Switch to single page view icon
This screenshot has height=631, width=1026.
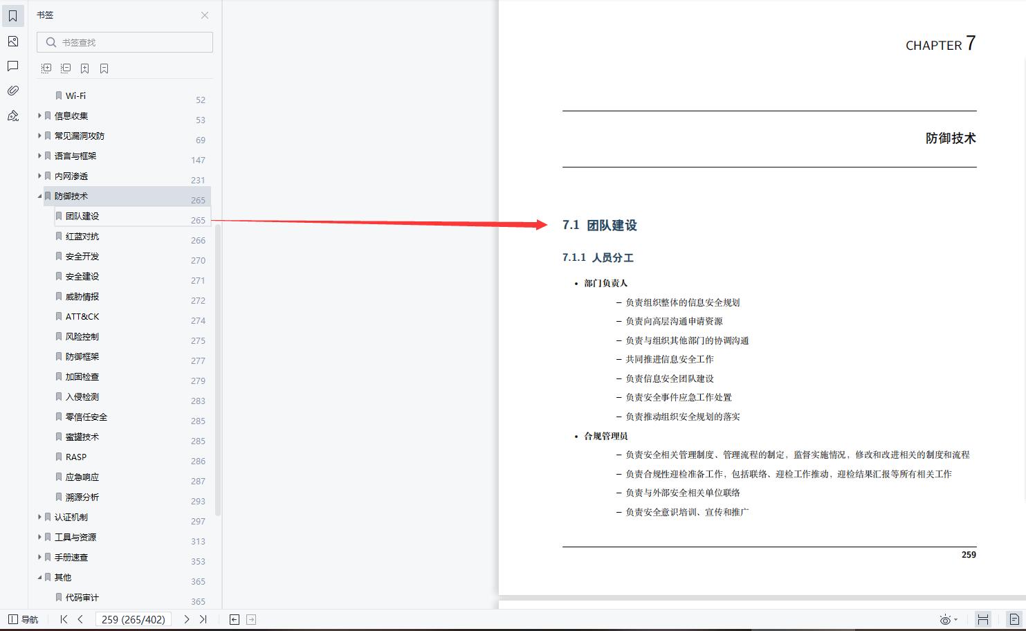click(1014, 619)
